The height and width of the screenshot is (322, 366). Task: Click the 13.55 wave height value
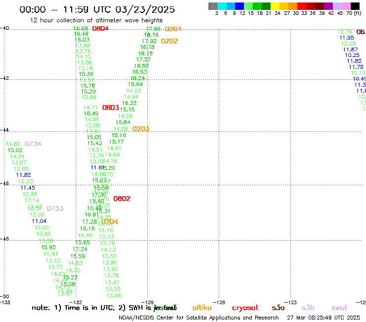coord(113,289)
